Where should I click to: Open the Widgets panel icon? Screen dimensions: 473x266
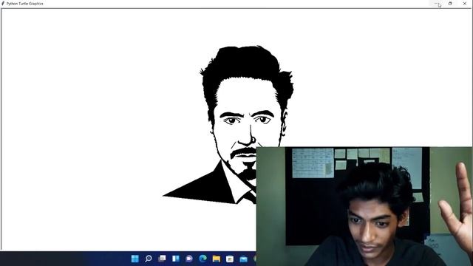click(176, 259)
